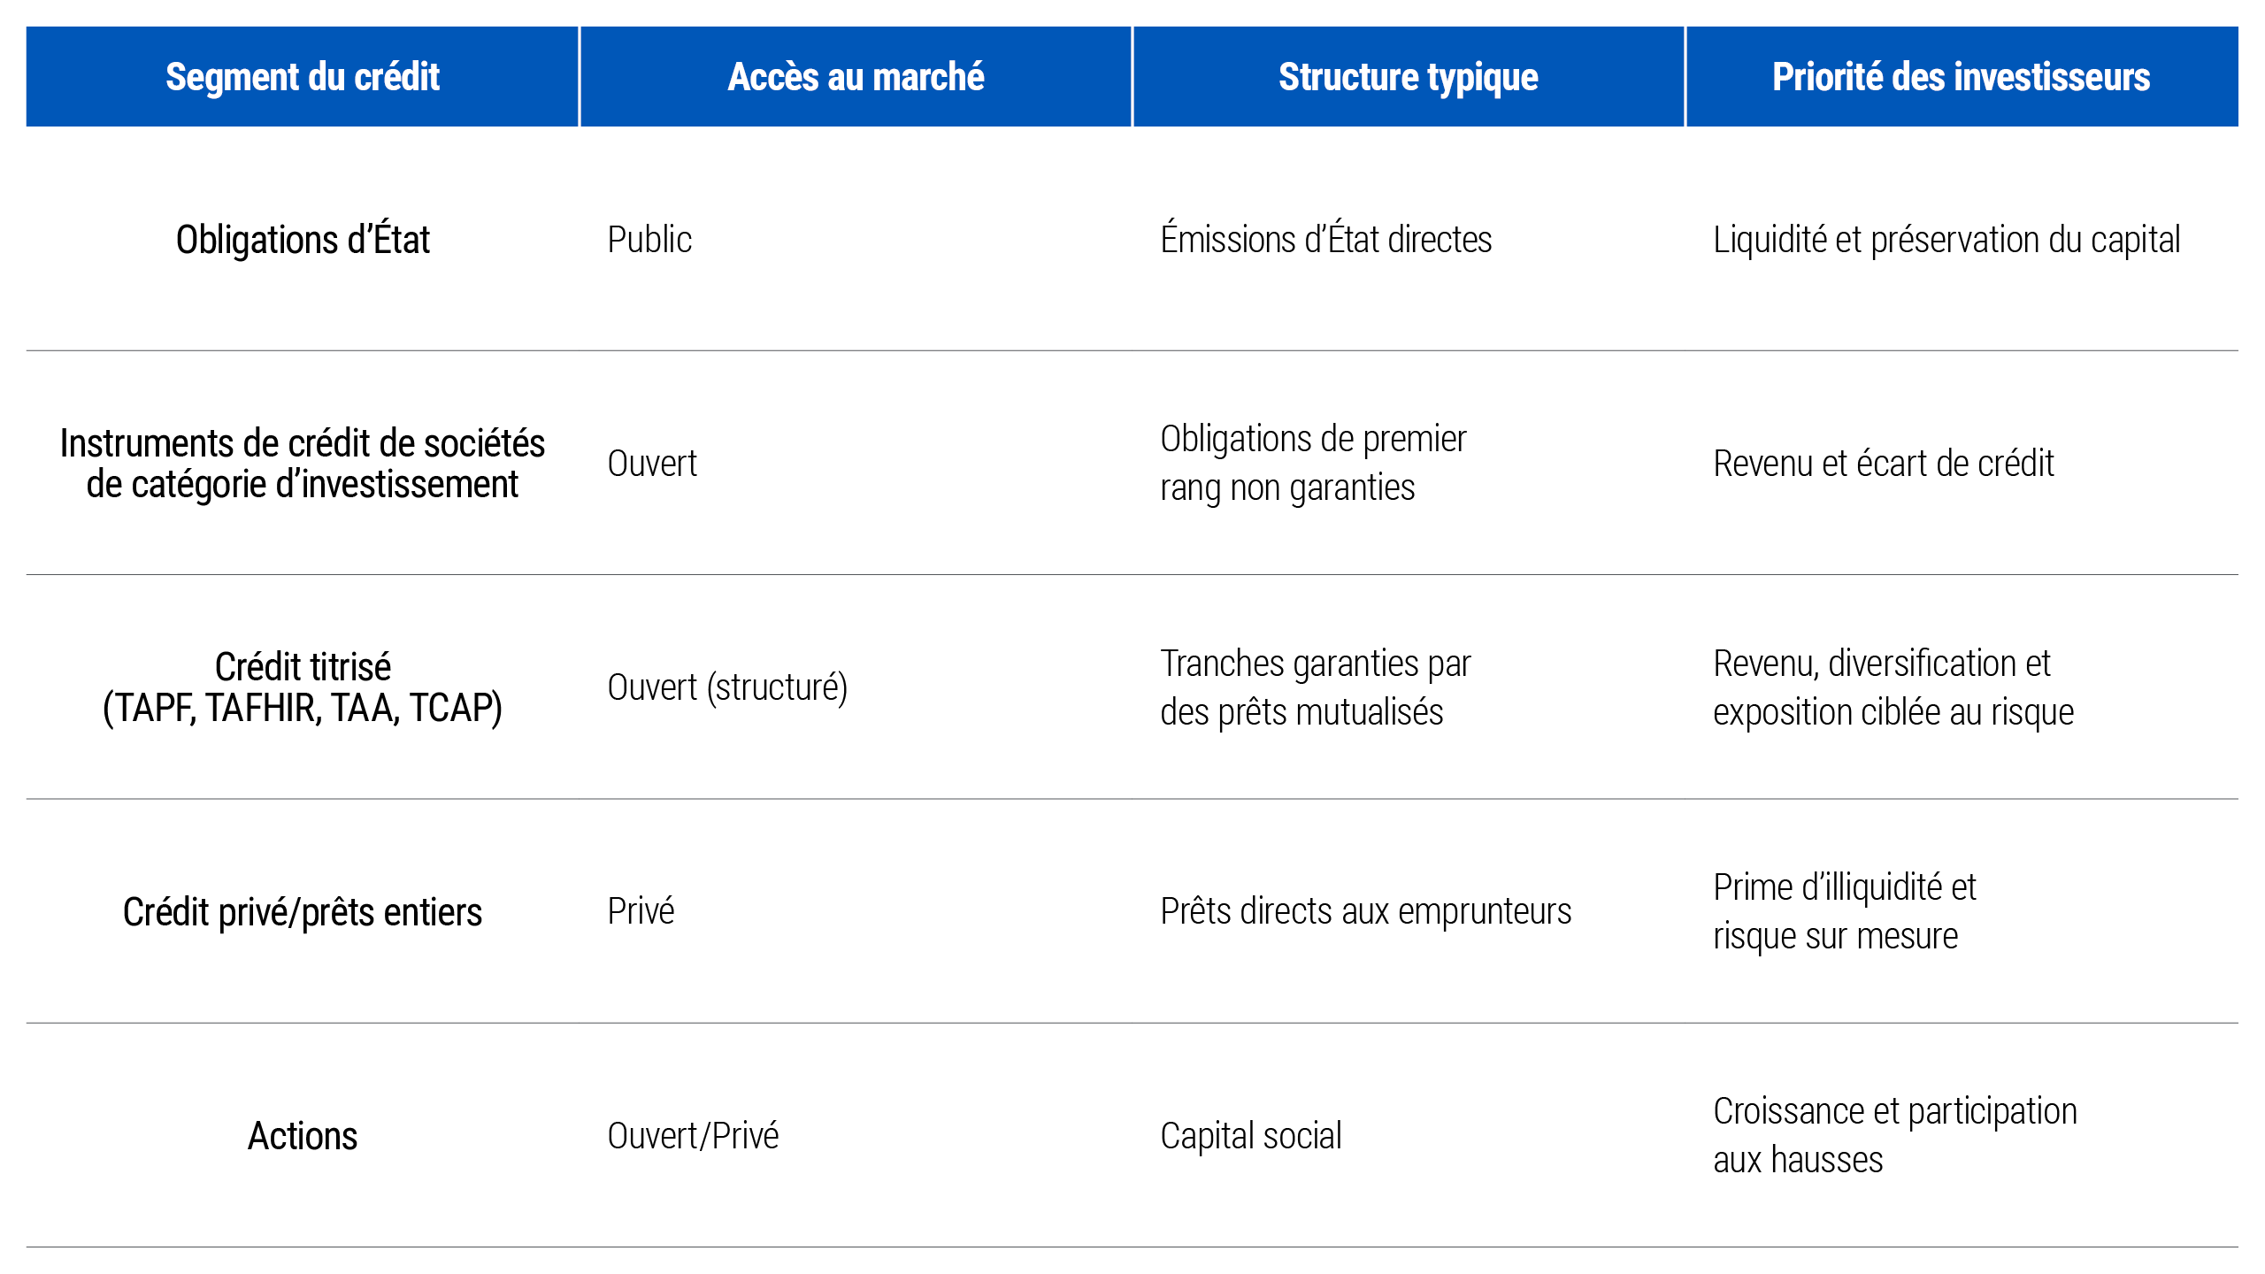
Task: Click 'Prime d'illiquidité et risque sur mesure'
Action: pos(1844,911)
